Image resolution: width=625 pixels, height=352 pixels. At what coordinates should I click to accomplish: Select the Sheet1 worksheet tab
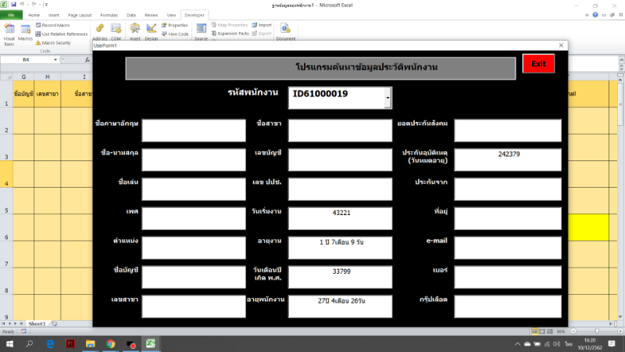[x=37, y=323]
